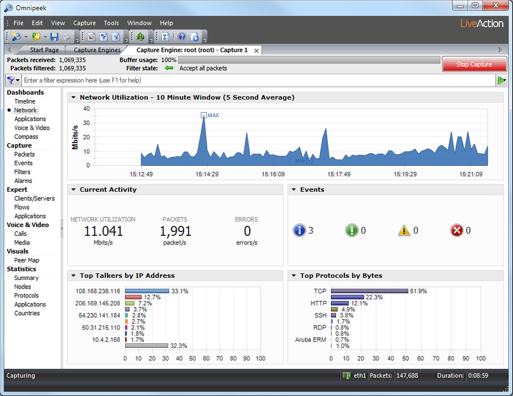Open Nodes under Statistics
The height and width of the screenshot is (396, 513).
[23, 287]
